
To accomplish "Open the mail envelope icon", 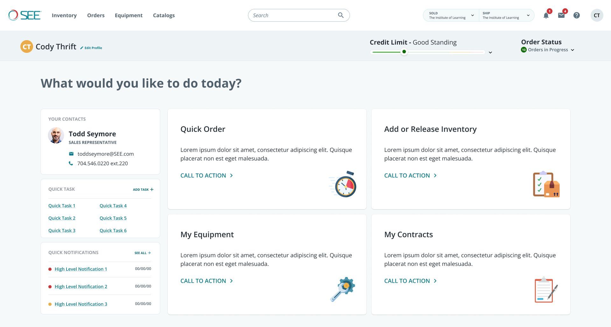I will click(x=561, y=15).
